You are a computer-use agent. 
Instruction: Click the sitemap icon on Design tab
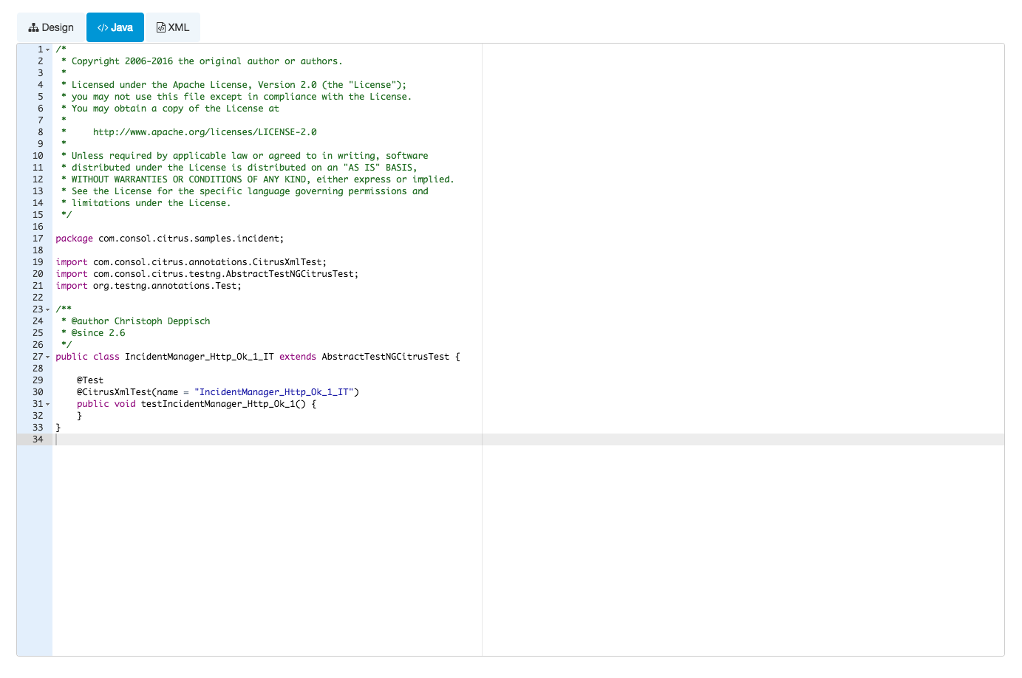33,27
